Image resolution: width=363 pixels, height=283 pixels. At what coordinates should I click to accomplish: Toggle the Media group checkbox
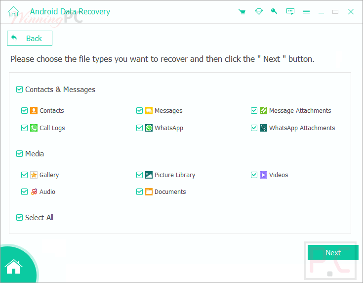(x=19, y=153)
